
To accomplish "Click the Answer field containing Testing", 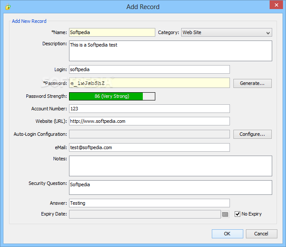I will [x=149, y=203].
